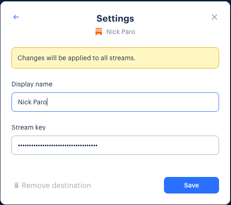231x205 pixels.
Task: Click the Stream key label
Action: tap(28, 127)
